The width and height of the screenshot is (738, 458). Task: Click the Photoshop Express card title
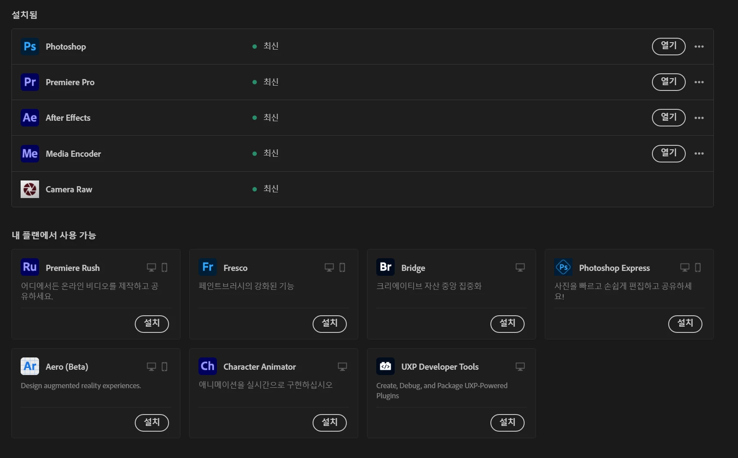click(615, 268)
